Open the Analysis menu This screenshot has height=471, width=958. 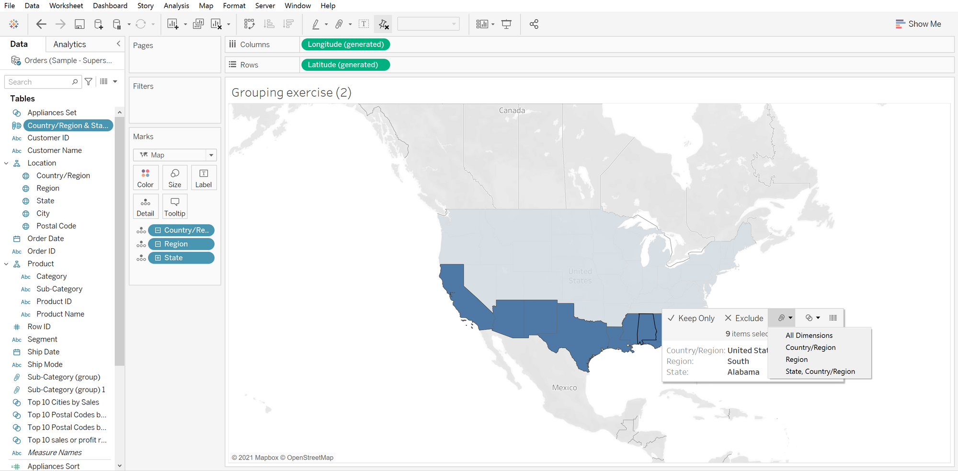point(176,6)
